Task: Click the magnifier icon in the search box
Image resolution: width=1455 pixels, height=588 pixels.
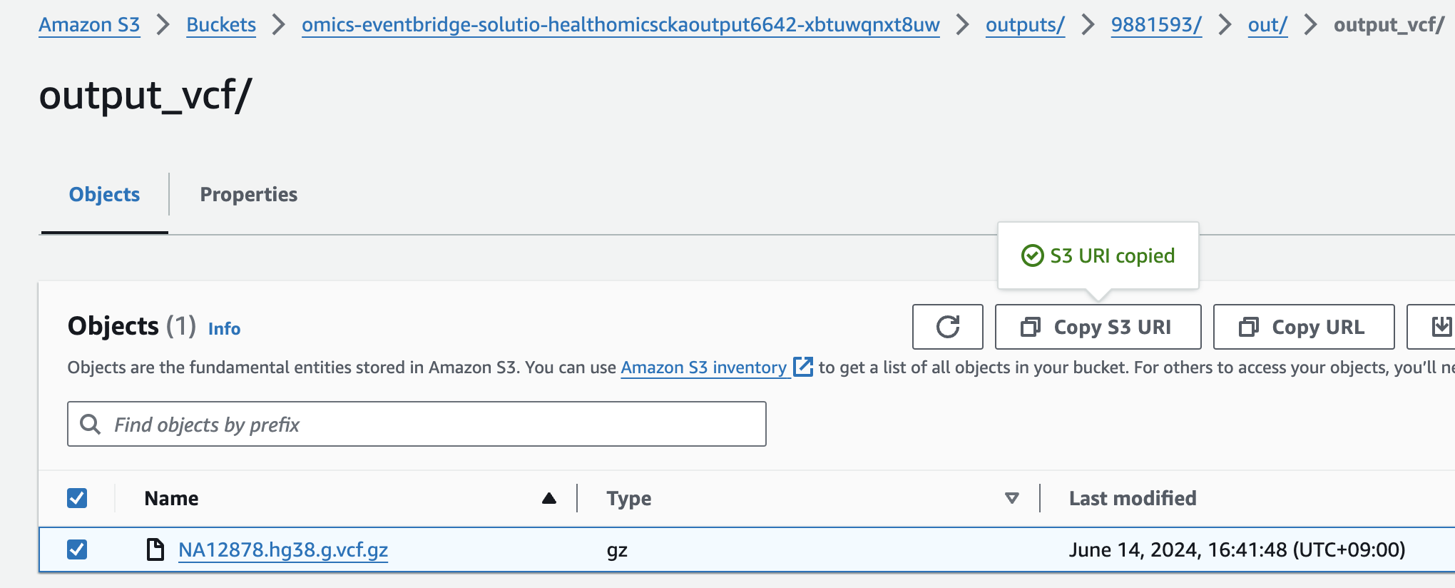Action: click(91, 424)
